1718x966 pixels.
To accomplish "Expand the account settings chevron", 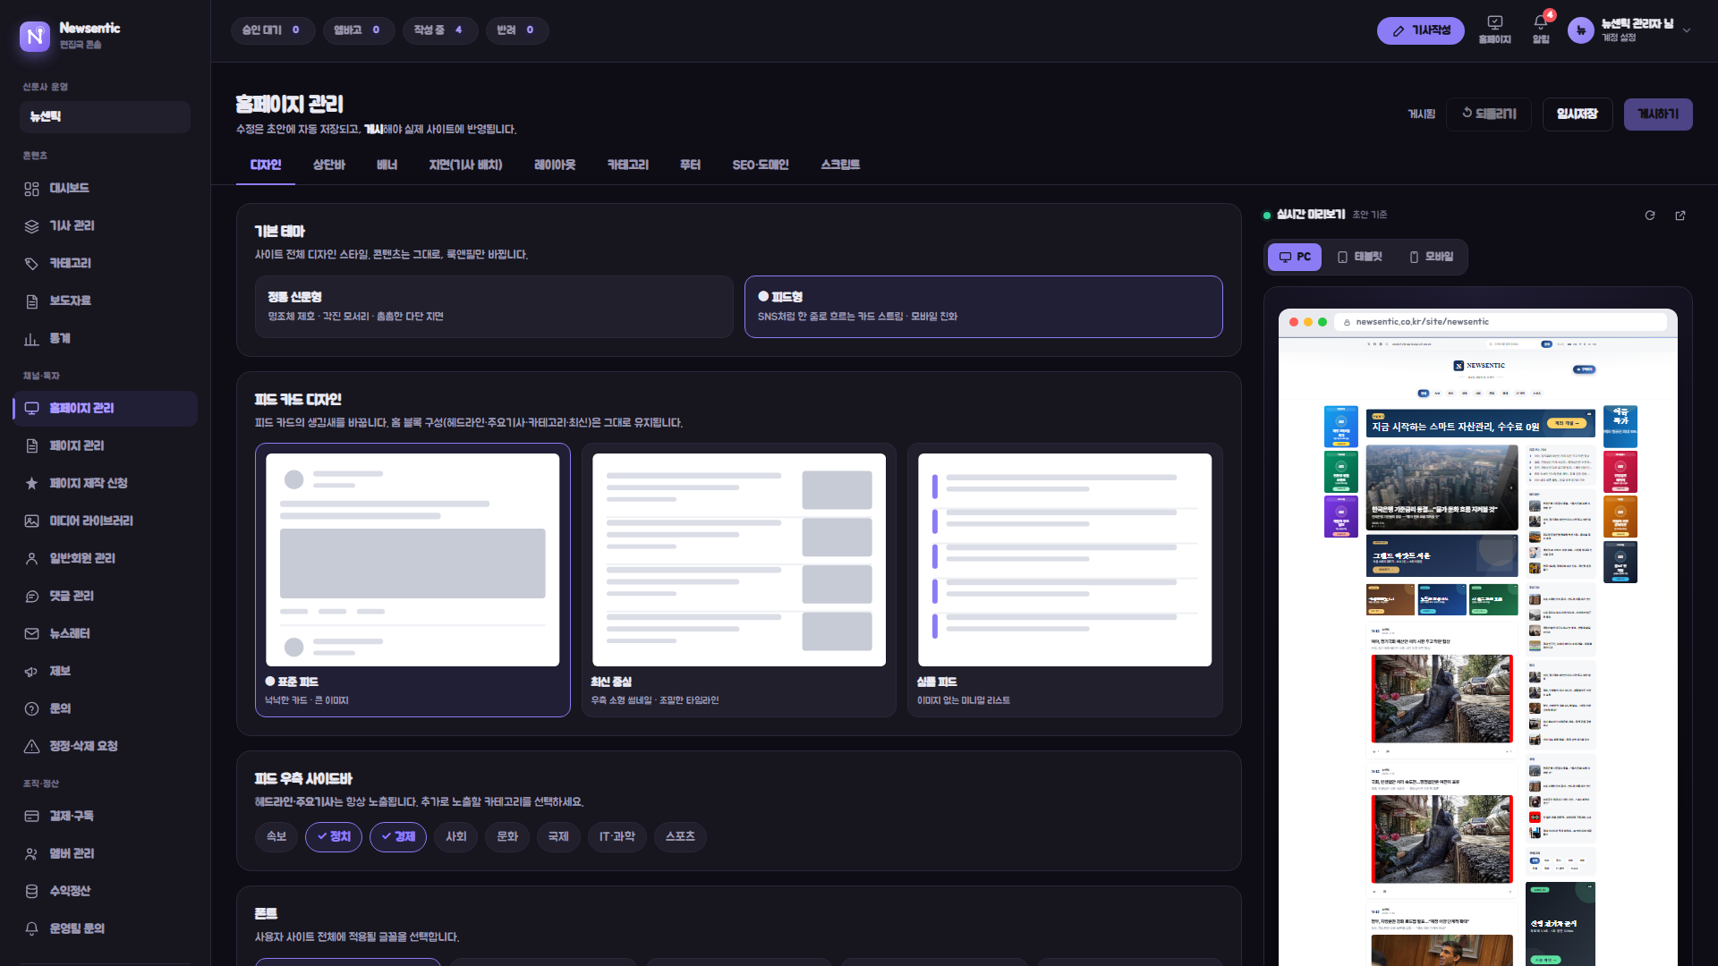I will coord(1687,30).
